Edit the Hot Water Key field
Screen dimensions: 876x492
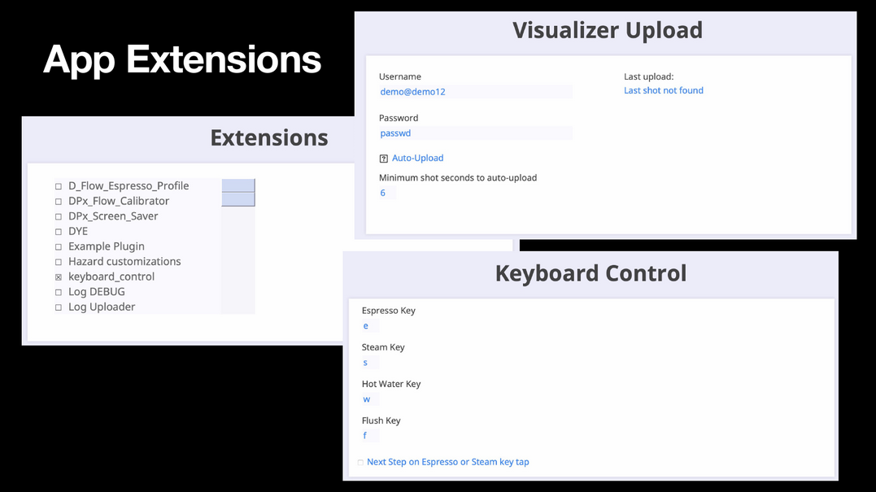coord(370,399)
